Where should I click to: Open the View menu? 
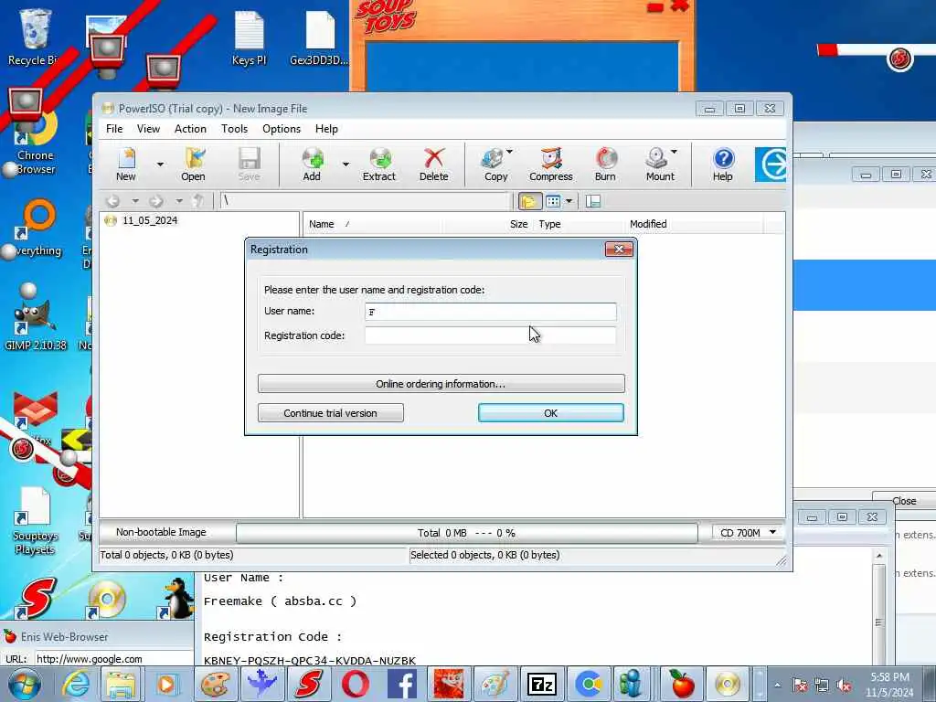coord(148,129)
